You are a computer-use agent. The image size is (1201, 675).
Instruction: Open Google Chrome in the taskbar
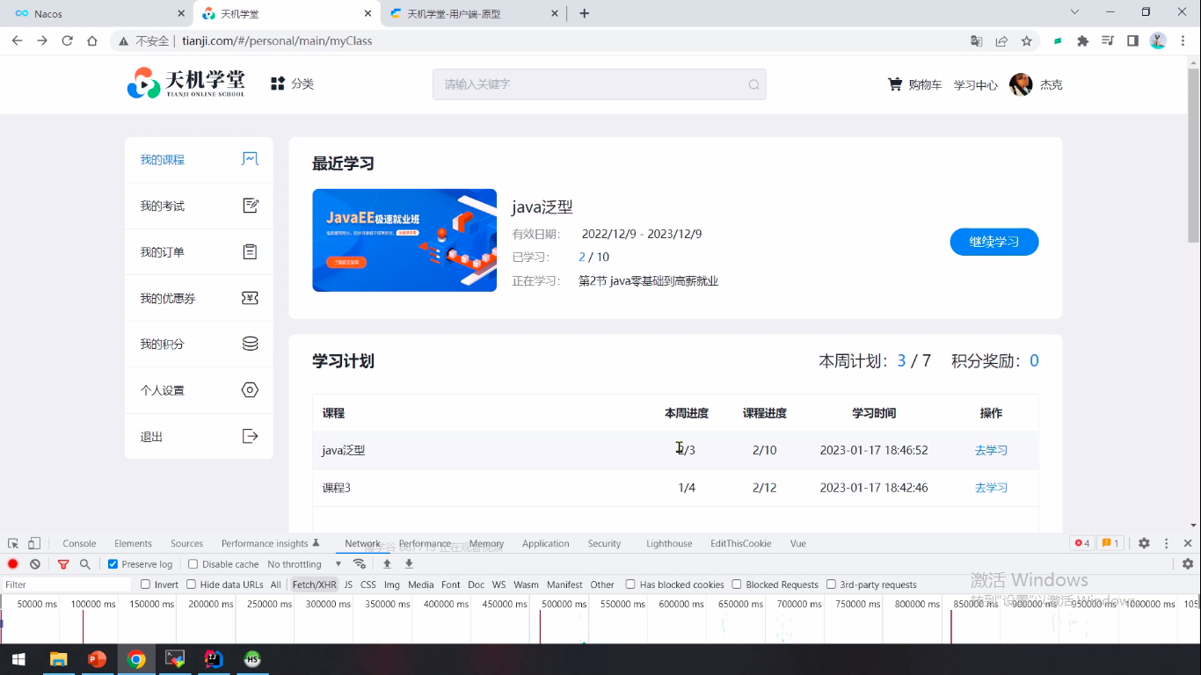click(135, 659)
